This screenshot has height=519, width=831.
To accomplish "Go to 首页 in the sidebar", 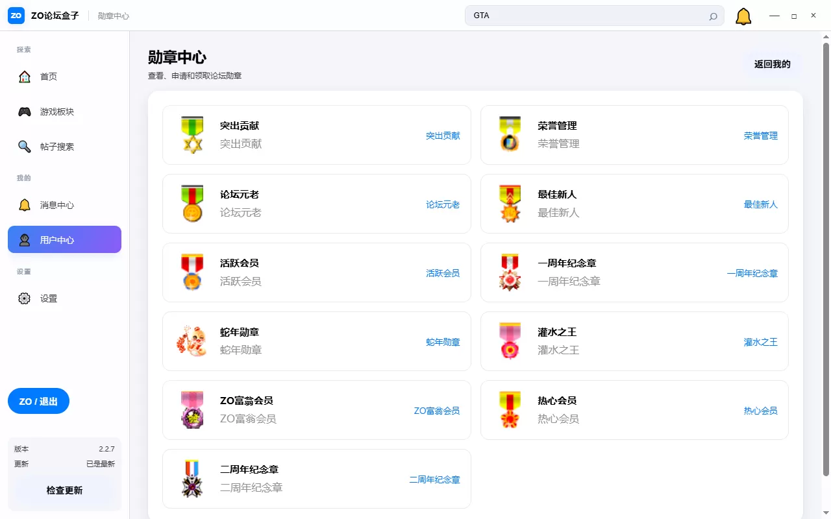I will click(x=64, y=77).
